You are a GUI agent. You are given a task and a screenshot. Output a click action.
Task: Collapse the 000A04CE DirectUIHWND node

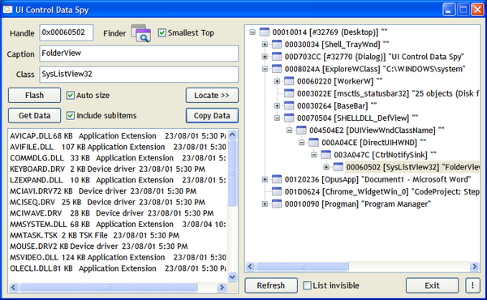[302, 143]
